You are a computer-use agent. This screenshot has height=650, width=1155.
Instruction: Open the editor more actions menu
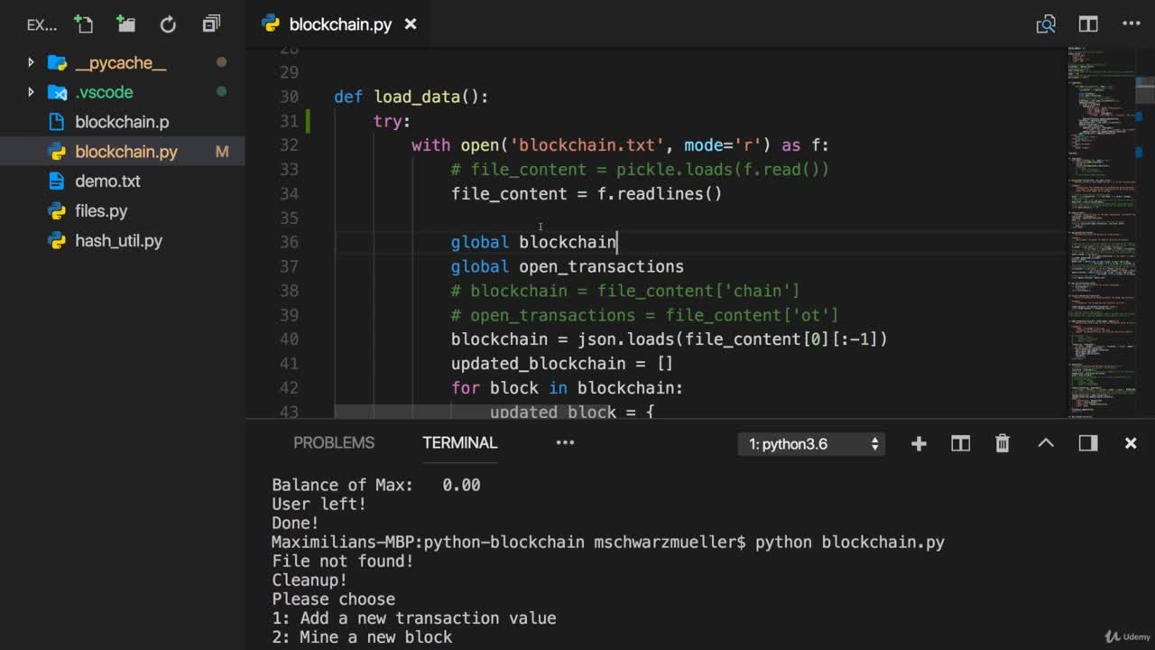click(x=1131, y=24)
